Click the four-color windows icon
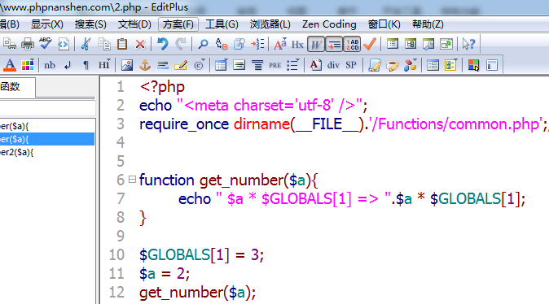 point(473,65)
